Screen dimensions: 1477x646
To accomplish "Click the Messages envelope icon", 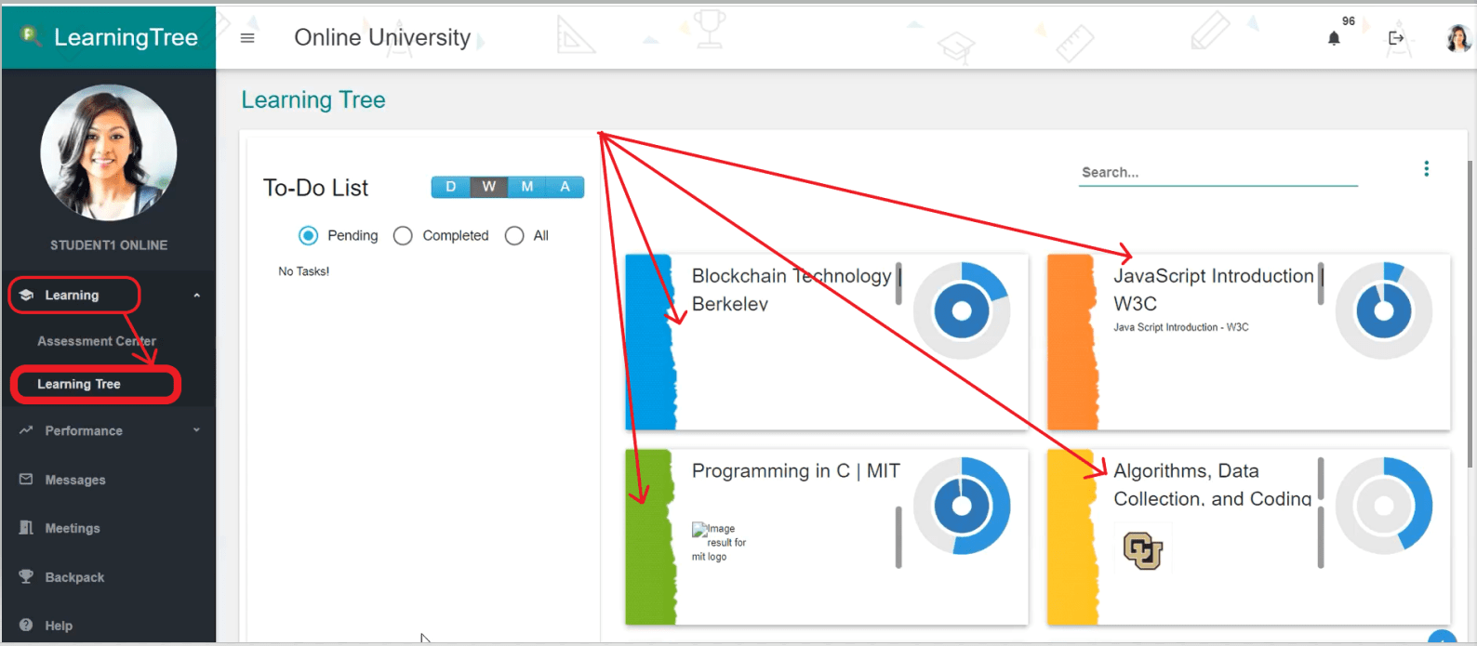I will pos(26,480).
